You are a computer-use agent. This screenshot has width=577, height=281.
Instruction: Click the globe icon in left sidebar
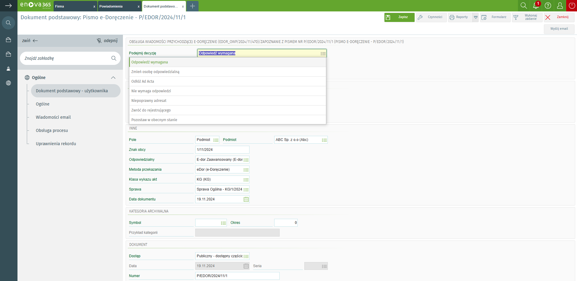8,83
